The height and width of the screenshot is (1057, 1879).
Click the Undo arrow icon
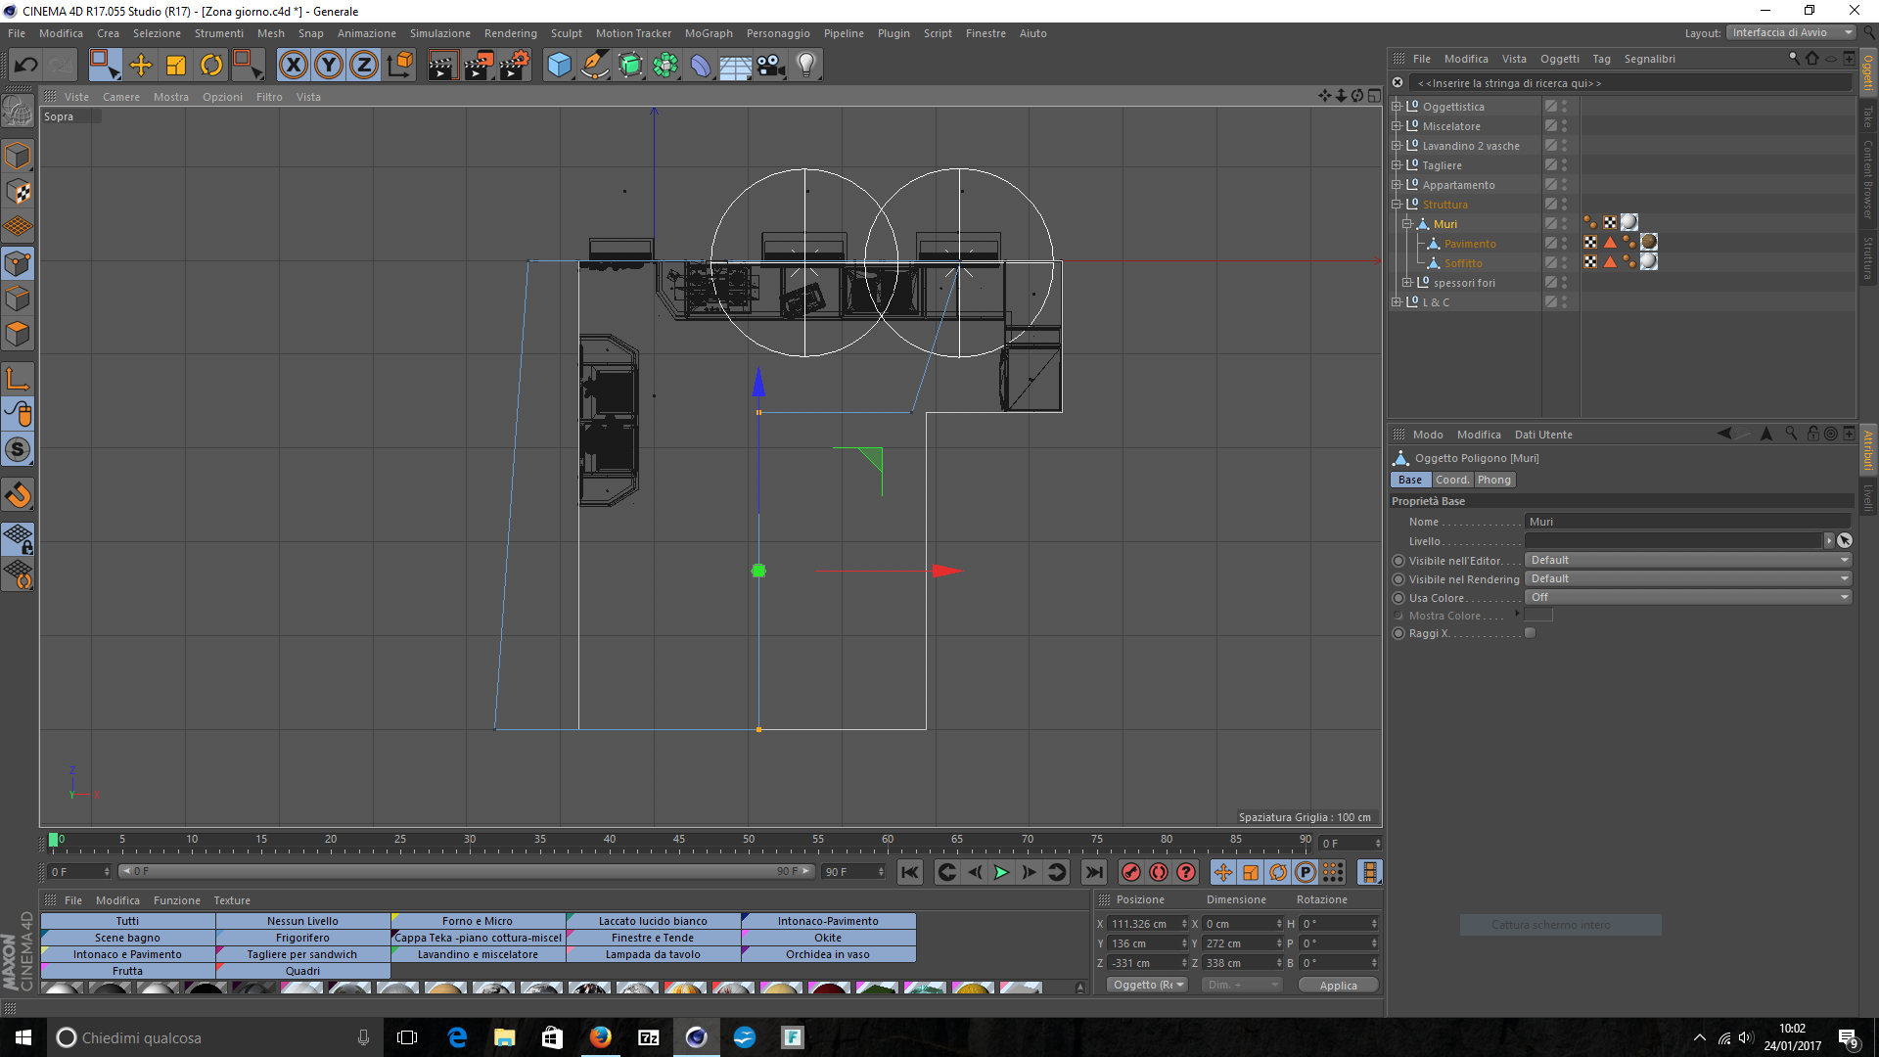[x=25, y=66]
